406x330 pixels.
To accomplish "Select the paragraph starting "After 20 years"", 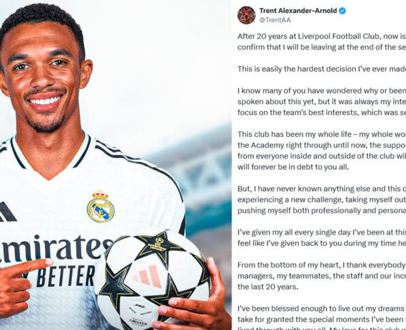I will (322, 41).
